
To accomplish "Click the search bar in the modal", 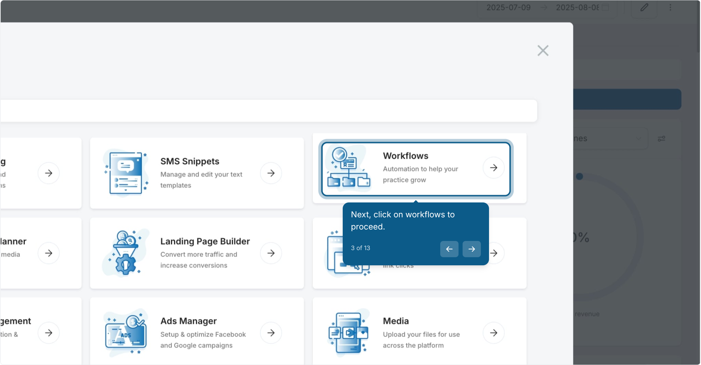I will click(x=269, y=111).
